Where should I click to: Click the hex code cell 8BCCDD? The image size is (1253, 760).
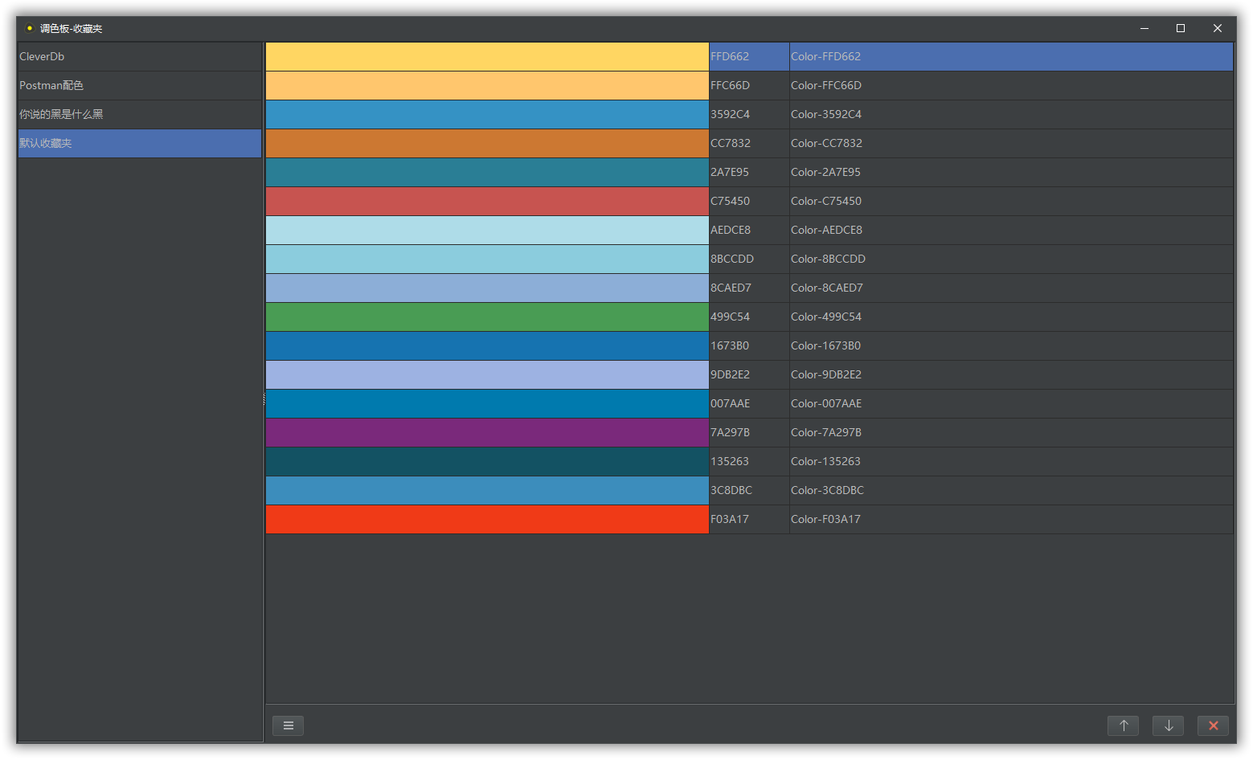pyautogui.click(x=749, y=259)
